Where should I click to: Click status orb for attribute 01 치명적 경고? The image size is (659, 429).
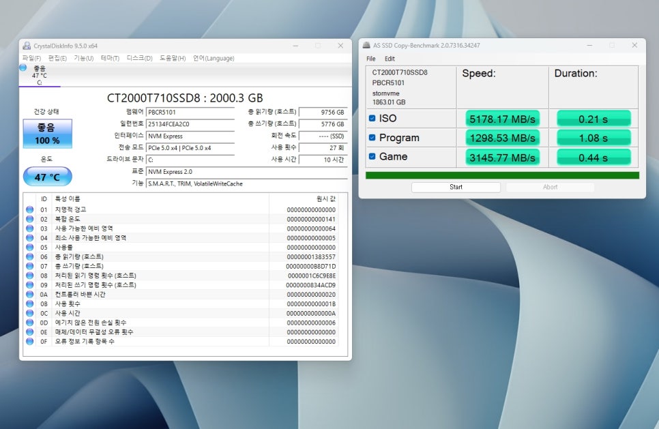click(x=30, y=209)
